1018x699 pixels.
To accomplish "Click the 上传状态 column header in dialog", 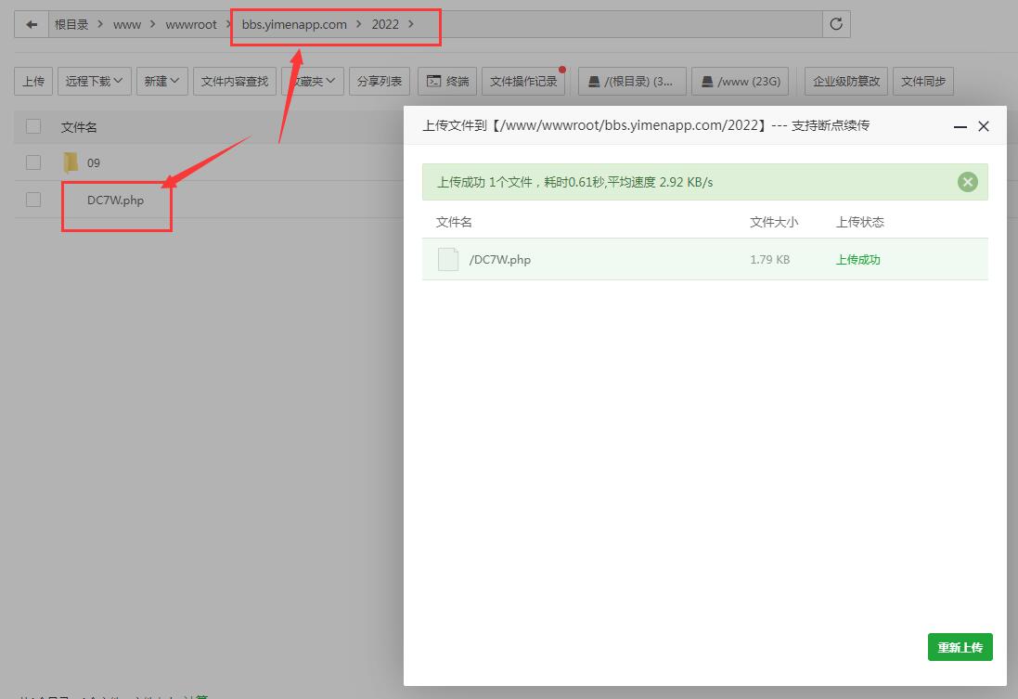I will [x=859, y=222].
